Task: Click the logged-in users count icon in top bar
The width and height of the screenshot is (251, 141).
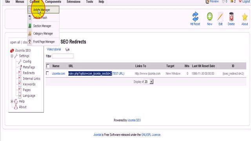Action: click(232, 1)
